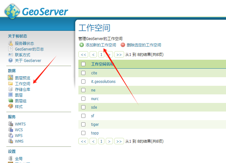
Task: Click the GeoServer的日志 document icon
Action: tap(10, 49)
